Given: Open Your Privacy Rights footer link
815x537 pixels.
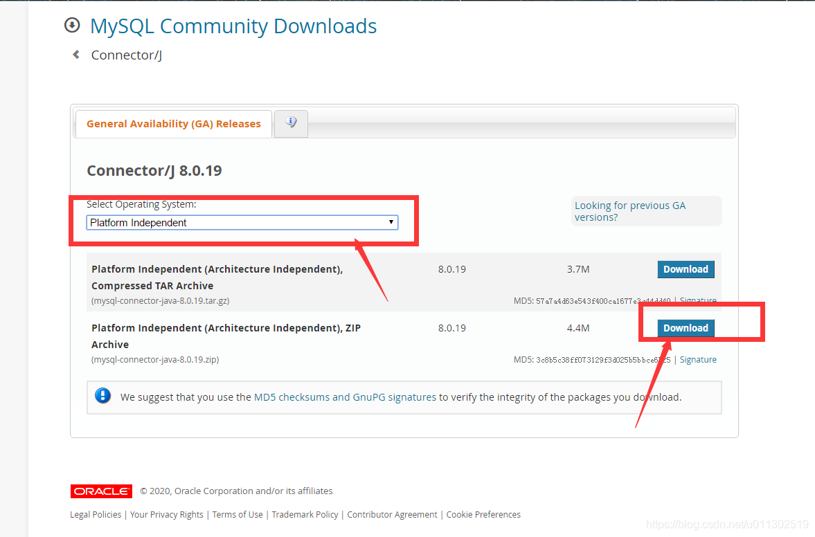Looking at the screenshot, I should [x=167, y=514].
